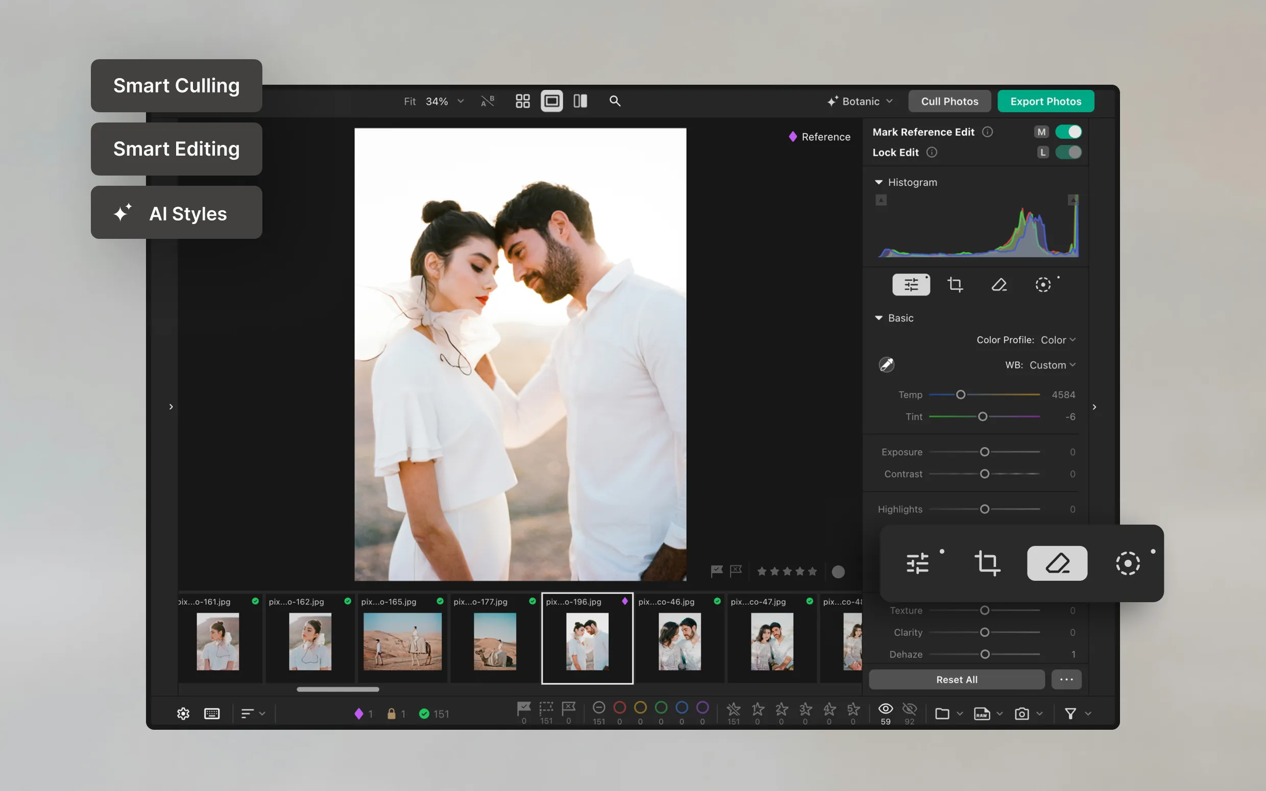Viewport: 1266px width, 791px height.
Task: Click Reset All button
Action: click(x=957, y=680)
